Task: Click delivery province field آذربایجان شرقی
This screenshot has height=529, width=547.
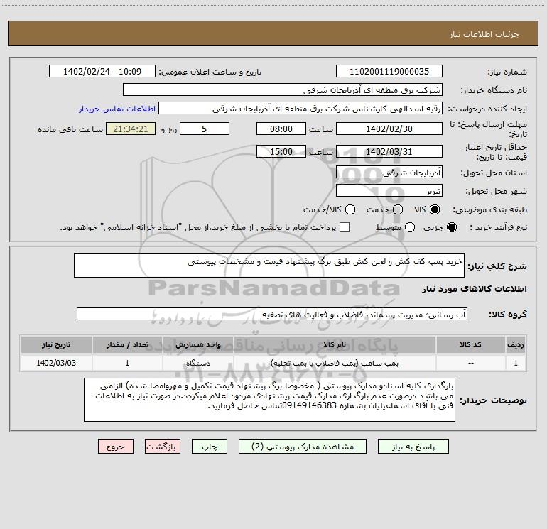Action: point(389,172)
